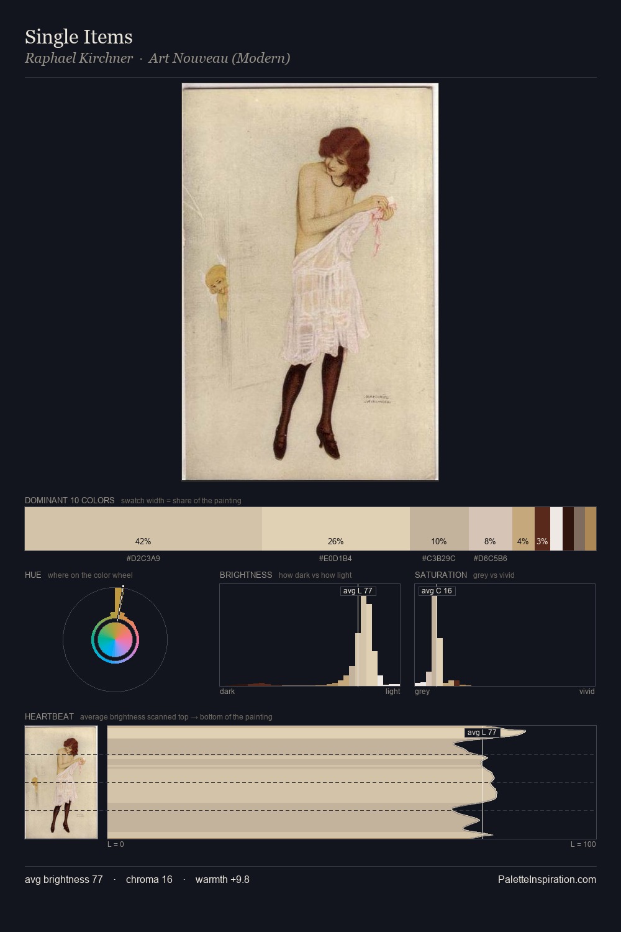Screen dimensions: 621x932
Task: Click the '#E0D1B4' hex label
Action: [335, 559]
